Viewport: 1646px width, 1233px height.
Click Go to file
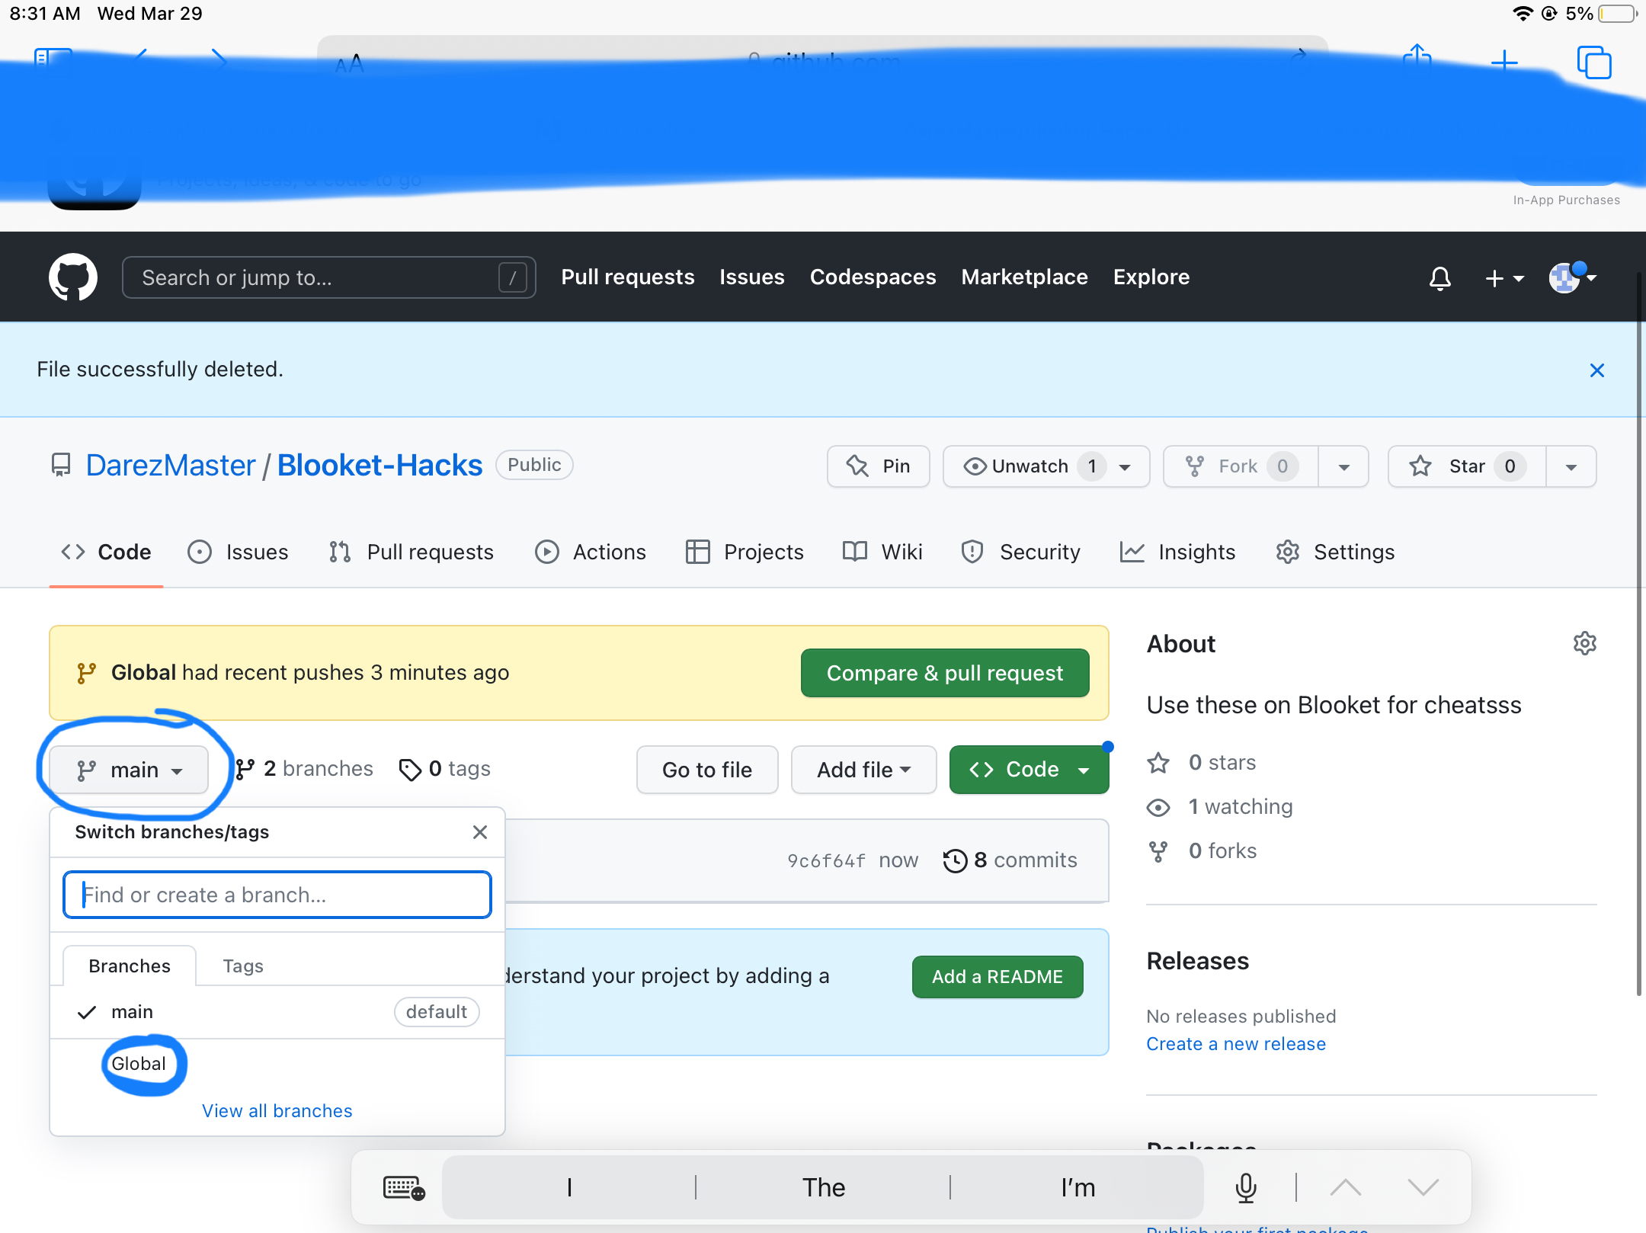pos(707,770)
